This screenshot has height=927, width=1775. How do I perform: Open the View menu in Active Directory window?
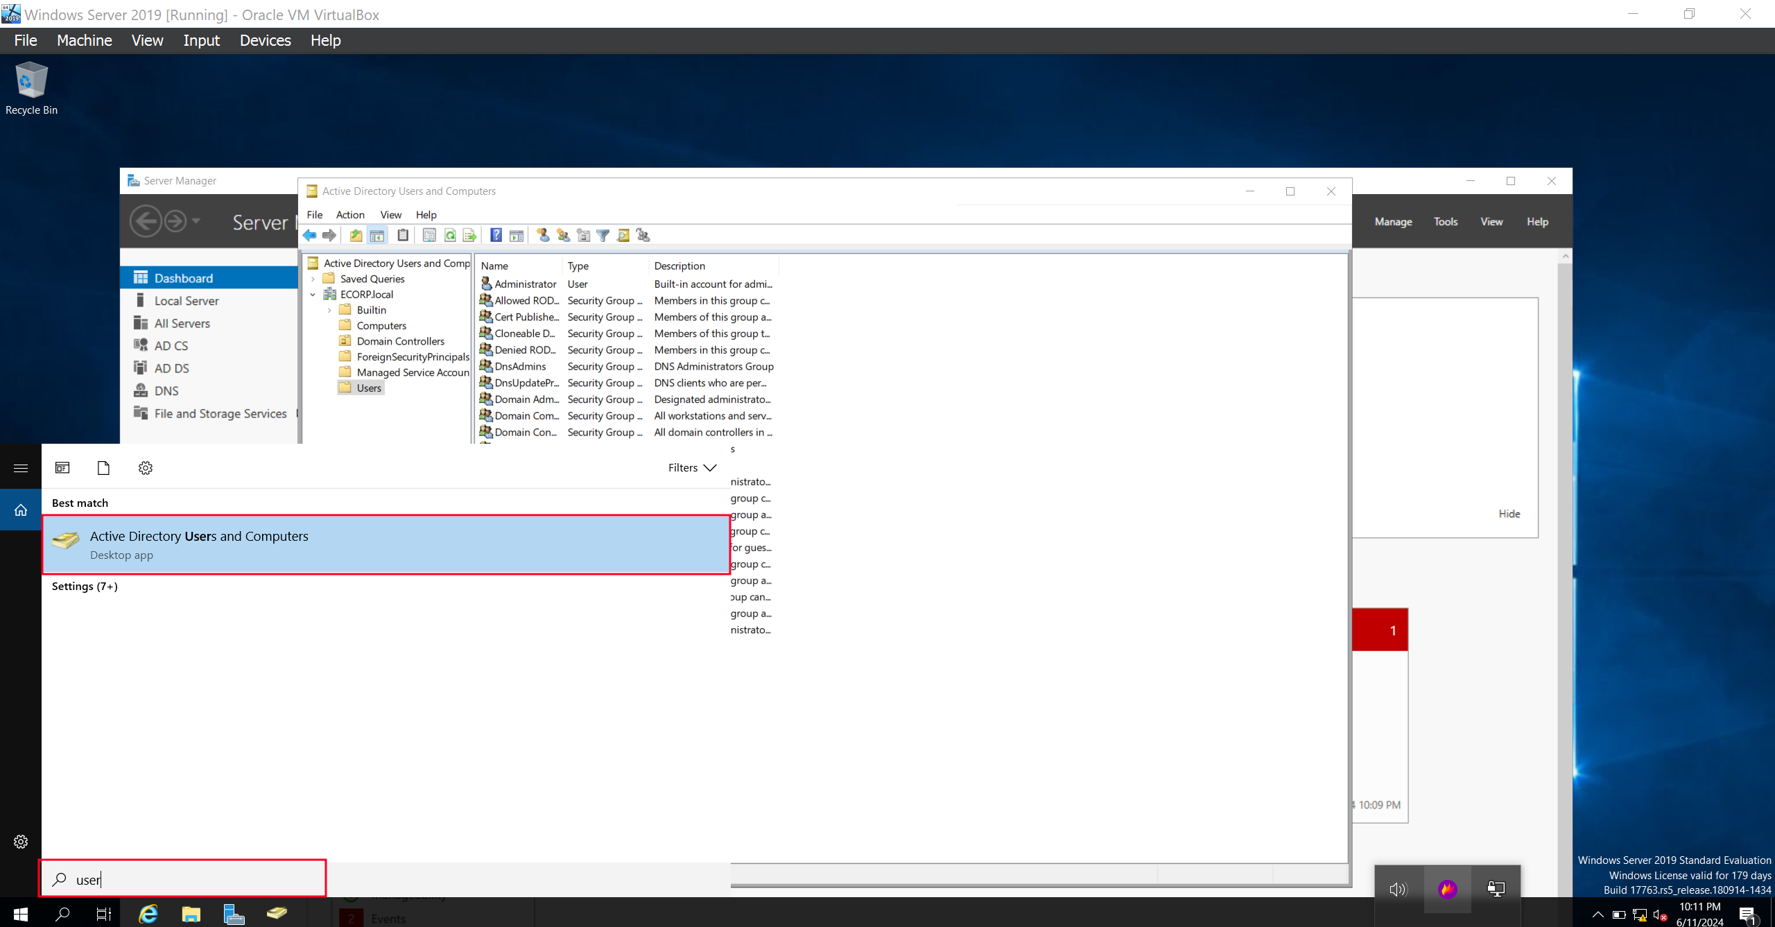point(391,215)
